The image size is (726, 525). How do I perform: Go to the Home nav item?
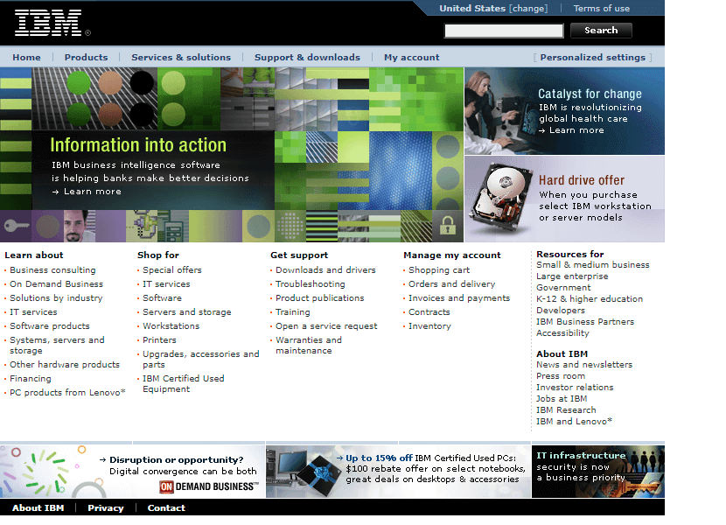click(26, 57)
